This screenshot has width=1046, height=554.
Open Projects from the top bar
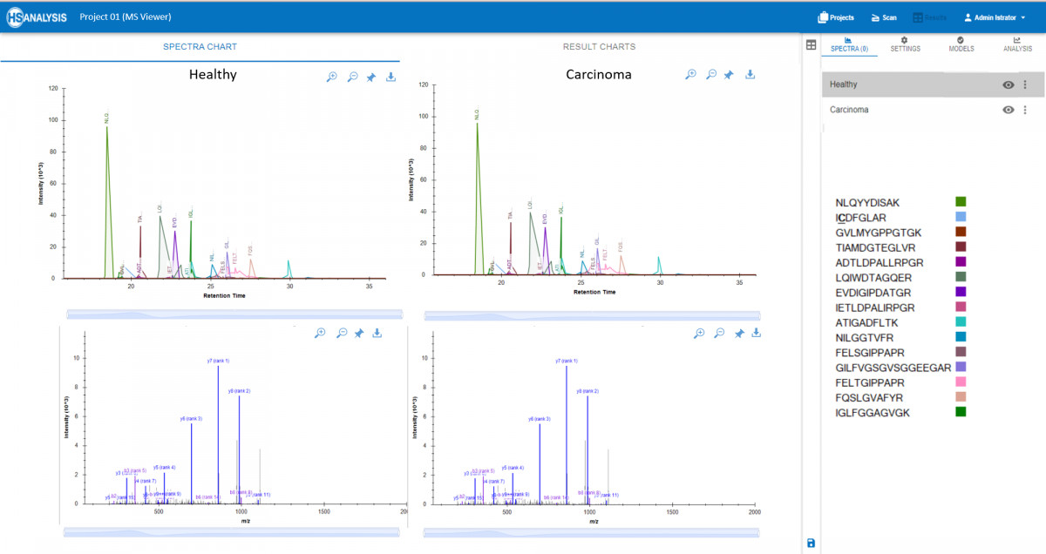tap(835, 17)
